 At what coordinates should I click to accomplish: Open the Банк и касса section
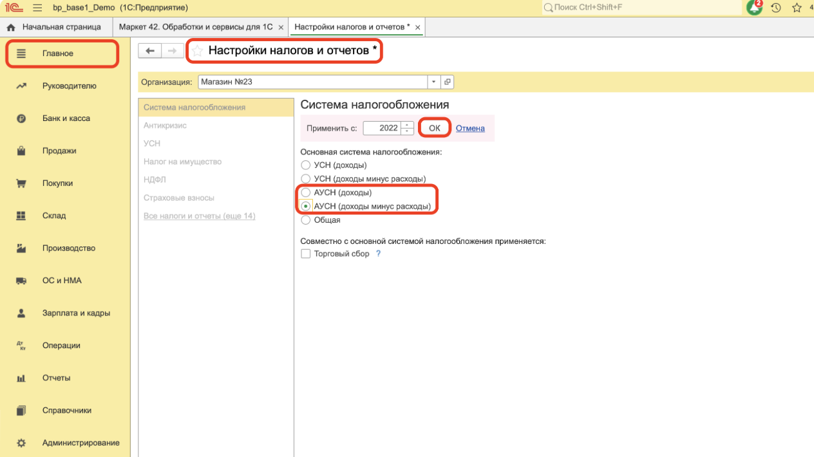[66, 118]
